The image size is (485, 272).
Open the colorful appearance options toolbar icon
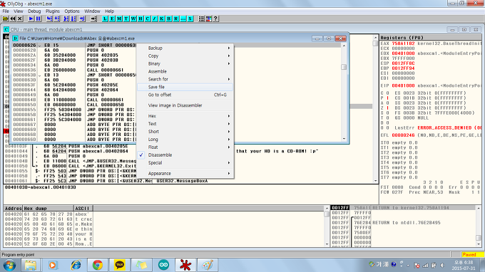(209, 19)
